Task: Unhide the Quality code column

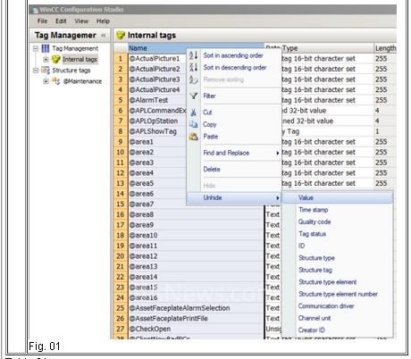Action: tap(315, 221)
